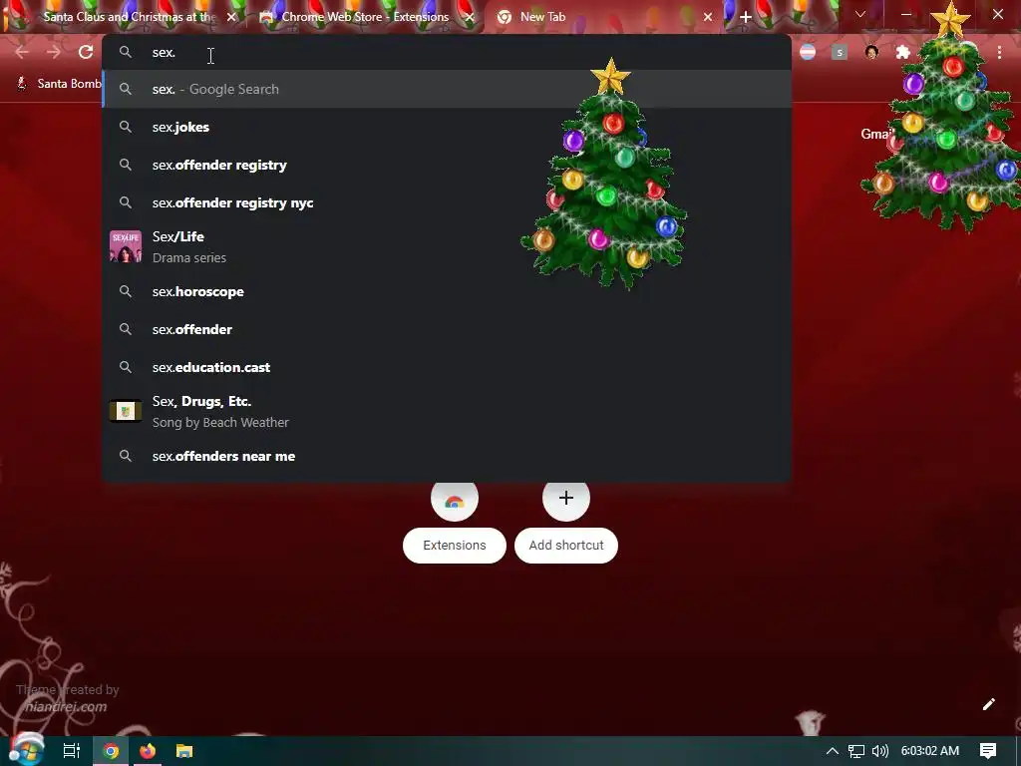1021x766 pixels.
Task: Go back with the back arrow
Action: point(22,52)
